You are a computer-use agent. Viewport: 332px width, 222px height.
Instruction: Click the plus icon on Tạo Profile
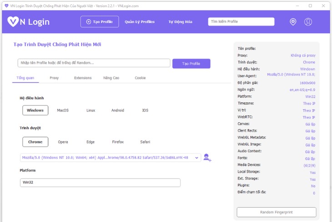pos(89,22)
